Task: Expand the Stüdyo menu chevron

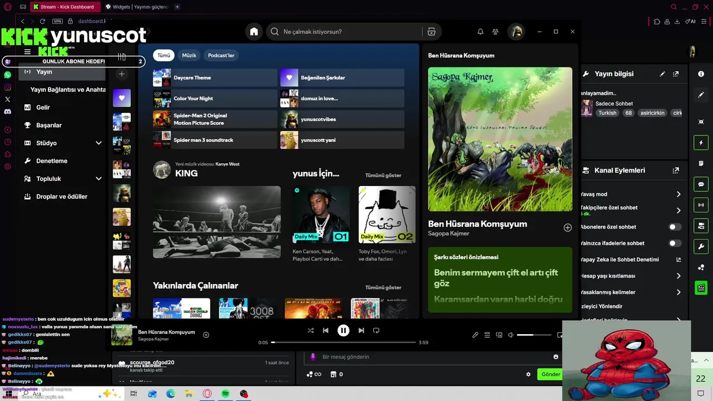Action: coord(99,143)
